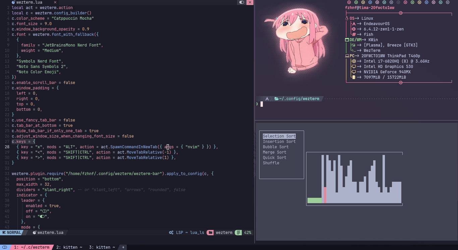
Task: Close the wezterm.lua buffer tab
Action: 55,2
